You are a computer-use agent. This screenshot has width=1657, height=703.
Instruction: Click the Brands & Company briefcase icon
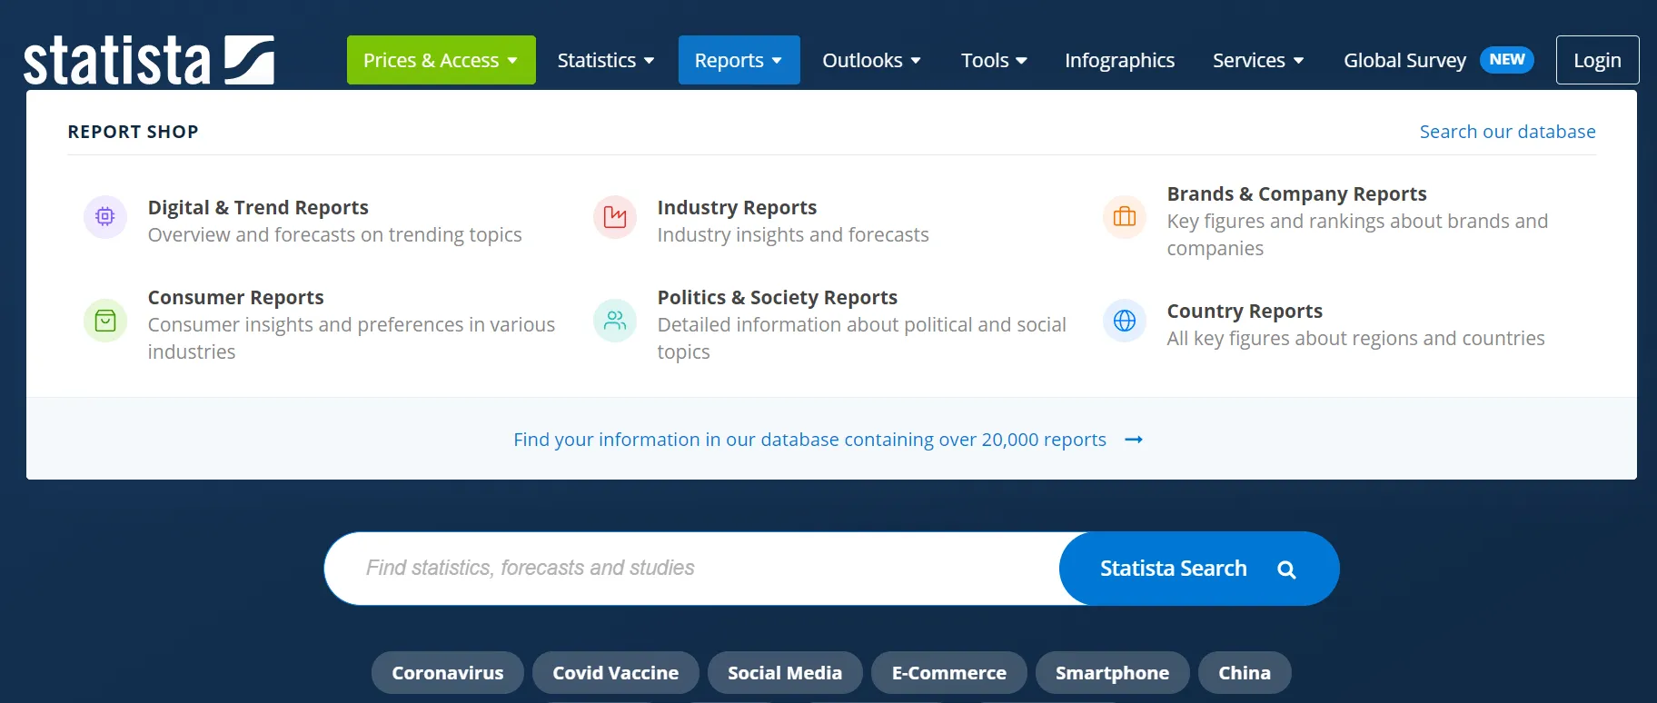coord(1125,217)
